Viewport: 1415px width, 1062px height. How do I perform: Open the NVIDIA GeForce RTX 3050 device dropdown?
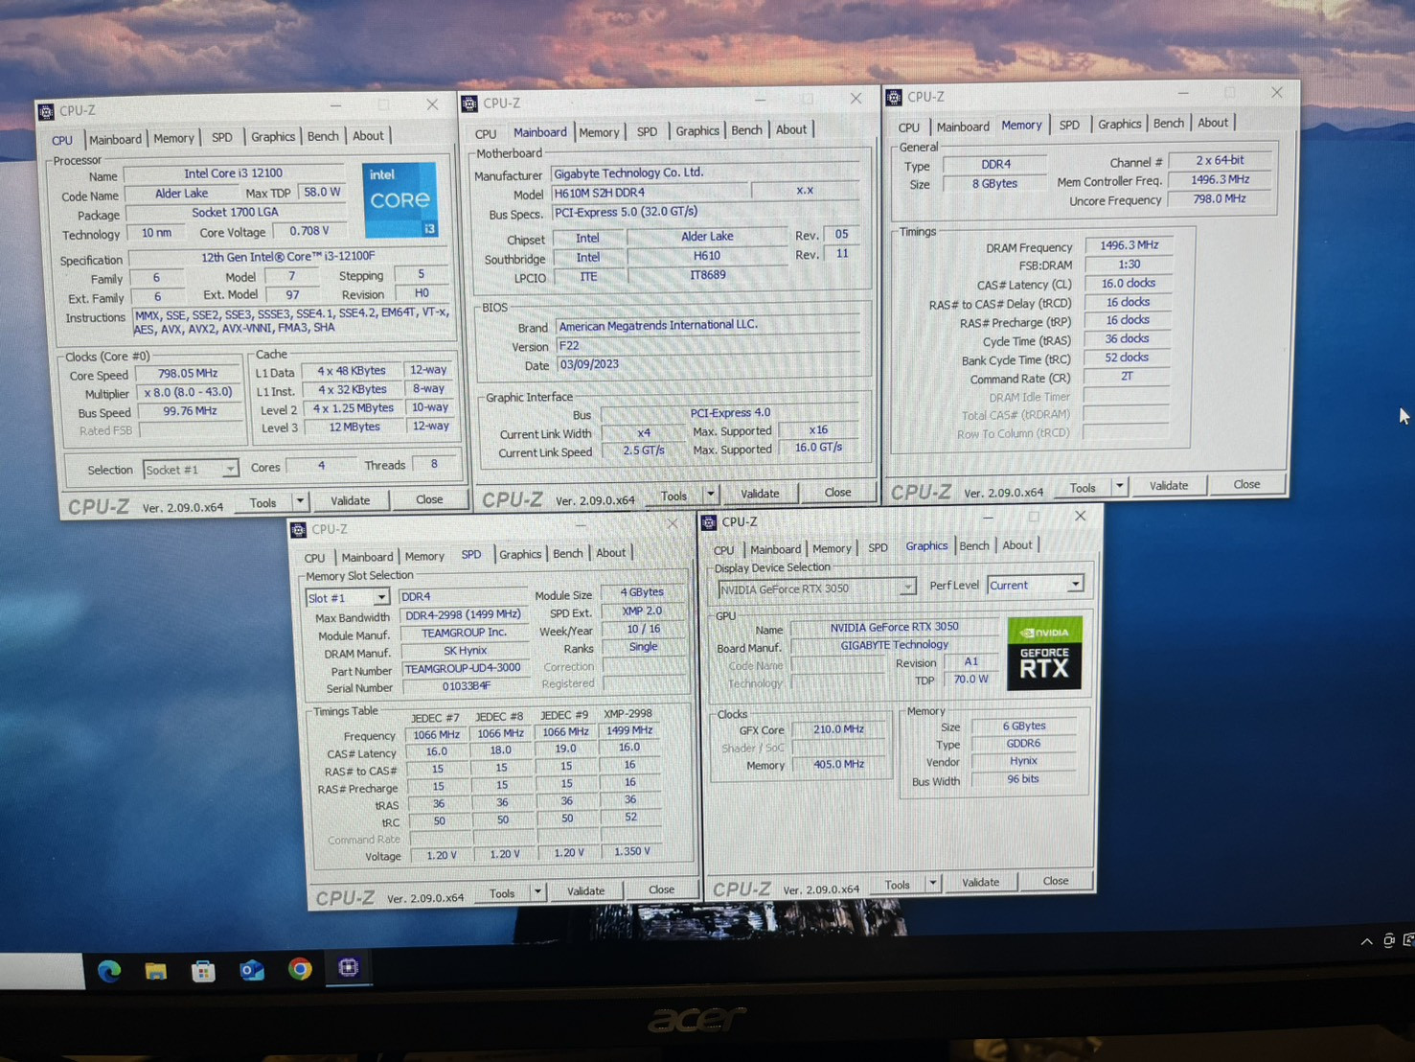pyautogui.click(x=906, y=588)
